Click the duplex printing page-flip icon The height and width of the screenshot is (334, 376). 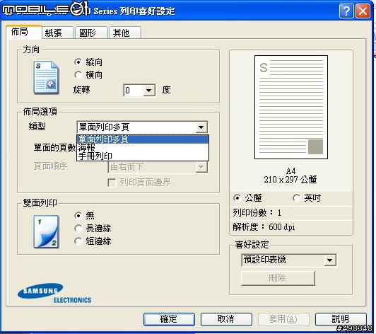(46, 231)
